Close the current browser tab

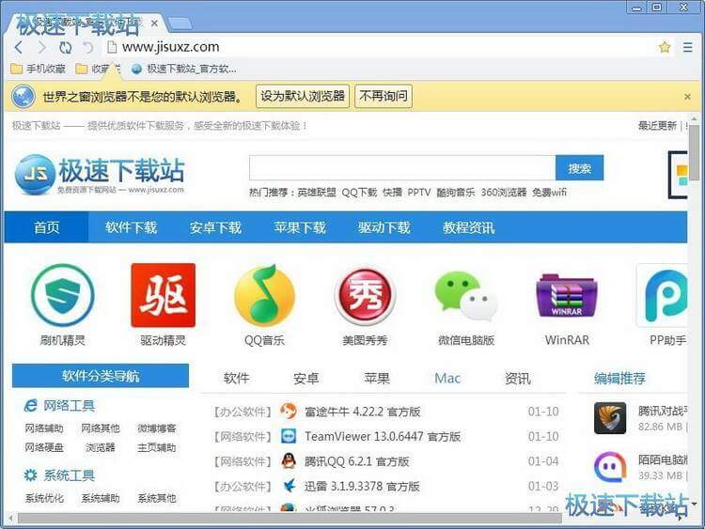(x=154, y=23)
